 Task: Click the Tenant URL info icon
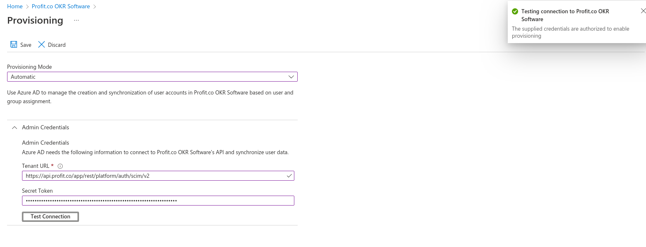60,166
